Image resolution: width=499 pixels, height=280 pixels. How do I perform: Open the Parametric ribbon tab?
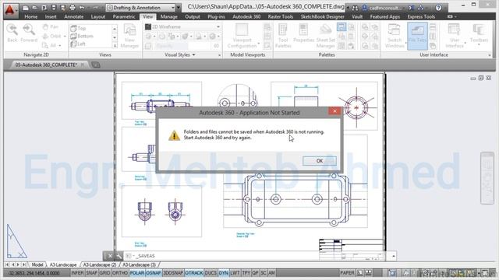(124, 16)
